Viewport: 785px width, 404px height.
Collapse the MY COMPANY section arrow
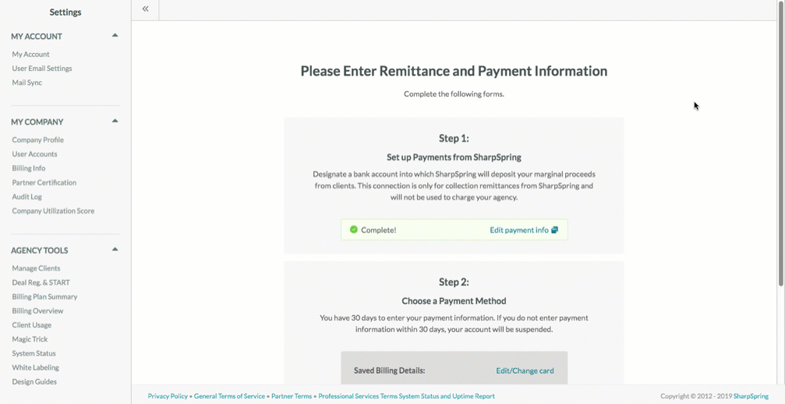(x=115, y=121)
